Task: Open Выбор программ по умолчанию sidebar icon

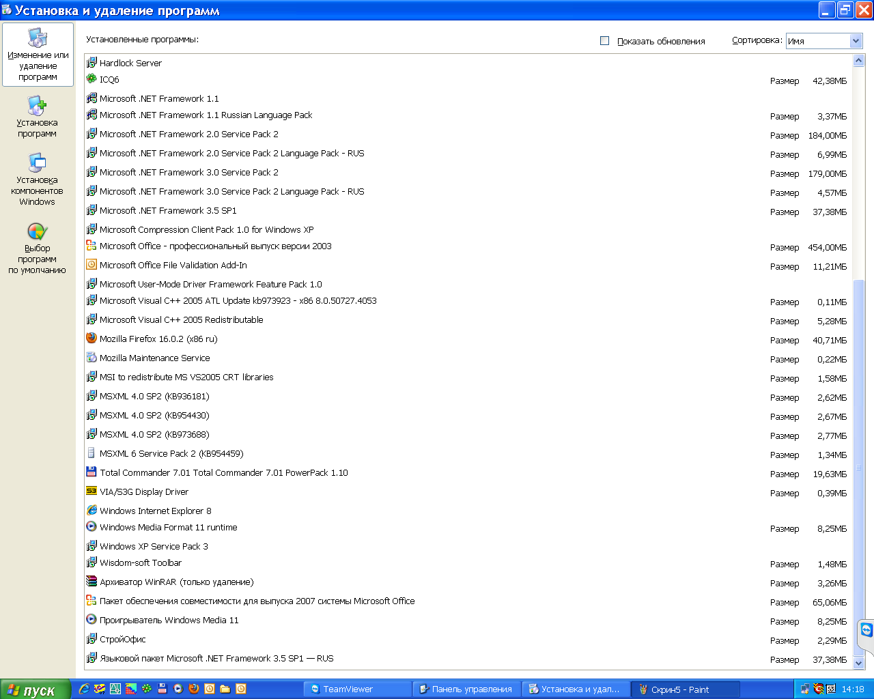Action: [37, 231]
